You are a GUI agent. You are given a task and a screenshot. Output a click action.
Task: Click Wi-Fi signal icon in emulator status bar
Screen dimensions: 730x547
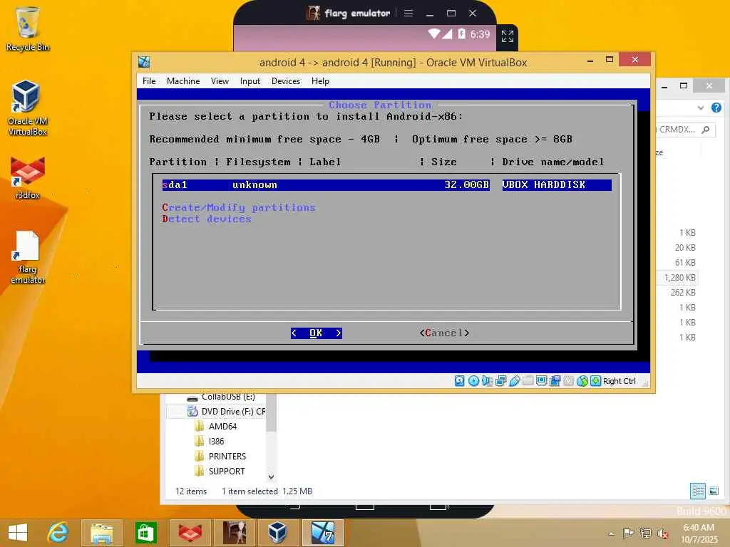pos(433,33)
